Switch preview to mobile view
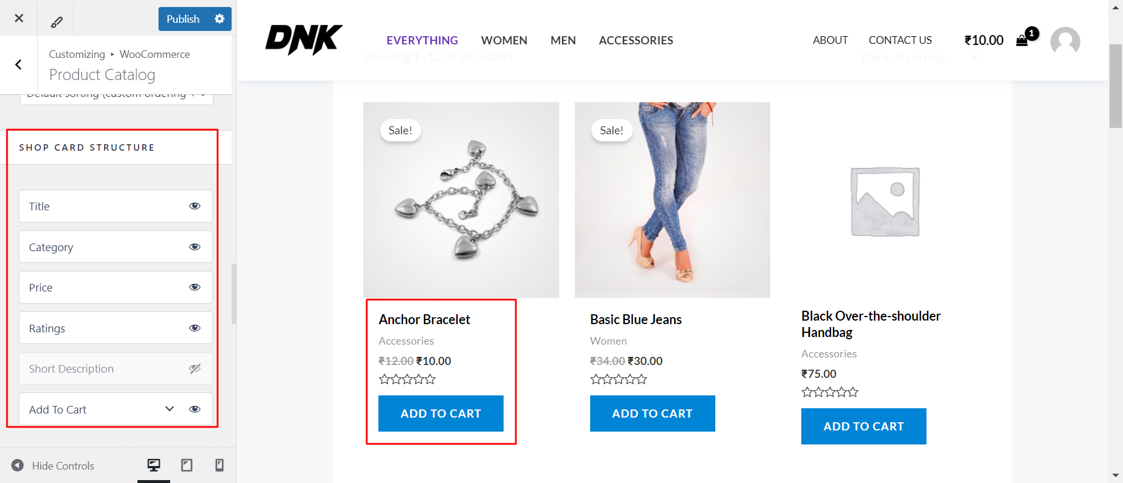 pos(219,465)
